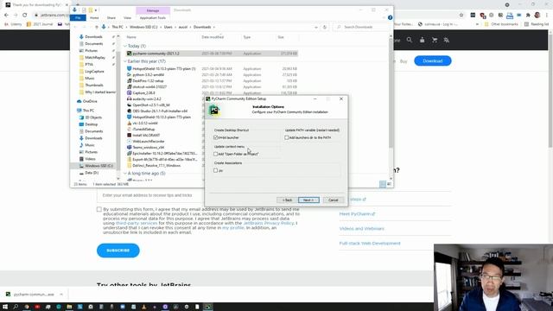Open MatchReplay quick access folder
The width and height of the screenshot is (553, 311).
point(95,58)
